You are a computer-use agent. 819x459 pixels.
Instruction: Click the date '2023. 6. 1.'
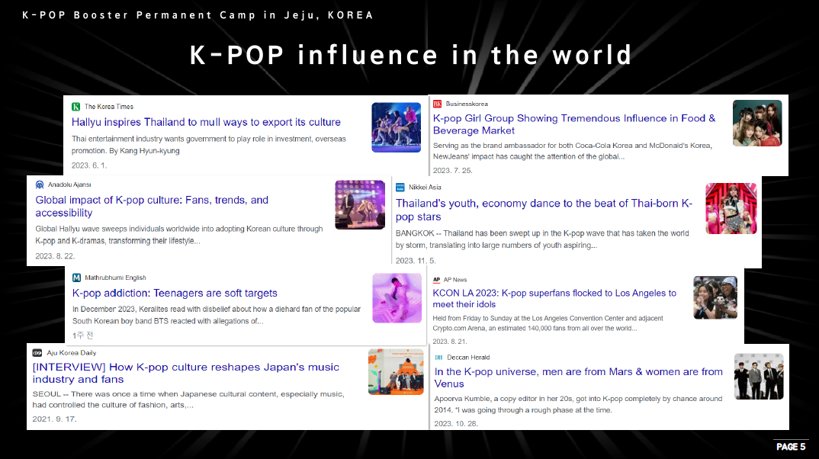pyautogui.click(x=89, y=165)
